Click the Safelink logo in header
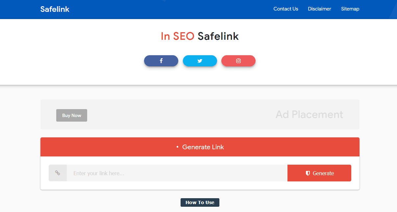Viewport: 397px width, 212px height. pyautogui.click(x=55, y=9)
